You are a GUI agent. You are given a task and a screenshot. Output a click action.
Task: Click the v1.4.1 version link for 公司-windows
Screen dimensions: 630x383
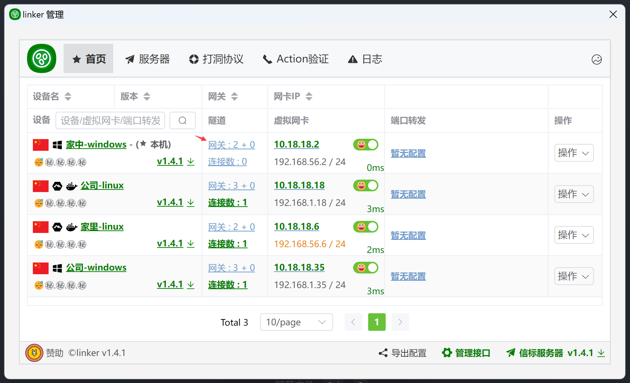coord(170,284)
